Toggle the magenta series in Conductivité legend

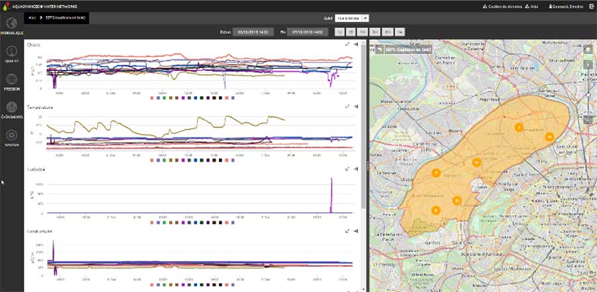pyautogui.click(x=183, y=285)
